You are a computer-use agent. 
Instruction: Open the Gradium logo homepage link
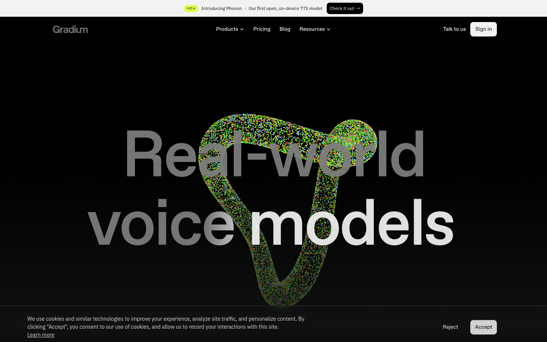click(70, 29)
